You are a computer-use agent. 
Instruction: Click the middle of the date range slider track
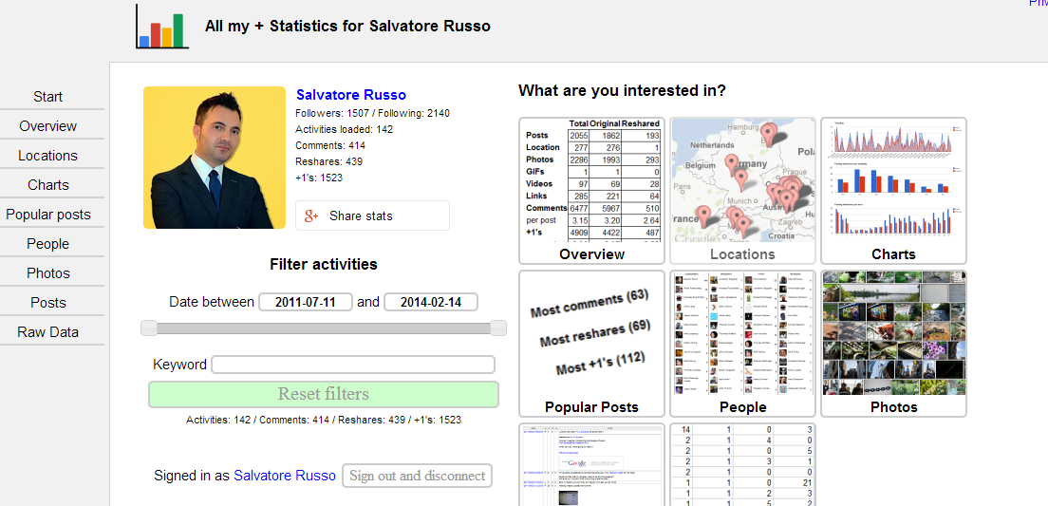(324, 328)
